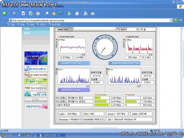This screenshot has width=184, height=138.
Task: Open the 차세대 인터넷 교환노드 banner
Action: tap(36, 69)
